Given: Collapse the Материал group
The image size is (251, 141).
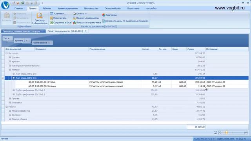Looking at the screenshot, I should click(x=7, y=53).
